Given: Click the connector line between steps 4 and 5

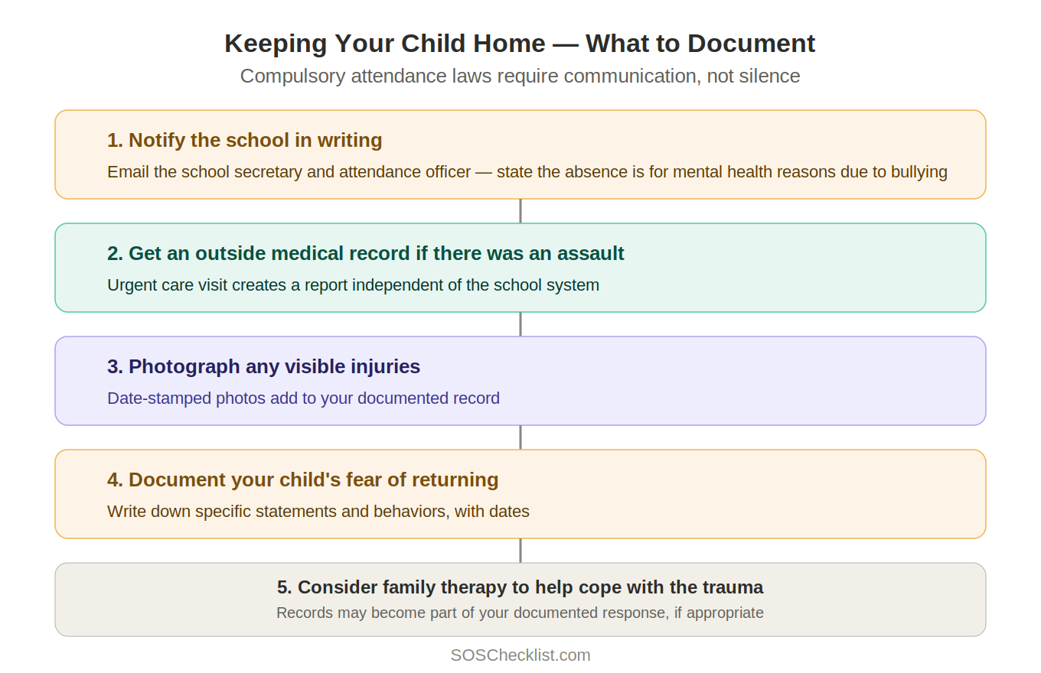Looking at the screenshot, I should pos(520,551).
